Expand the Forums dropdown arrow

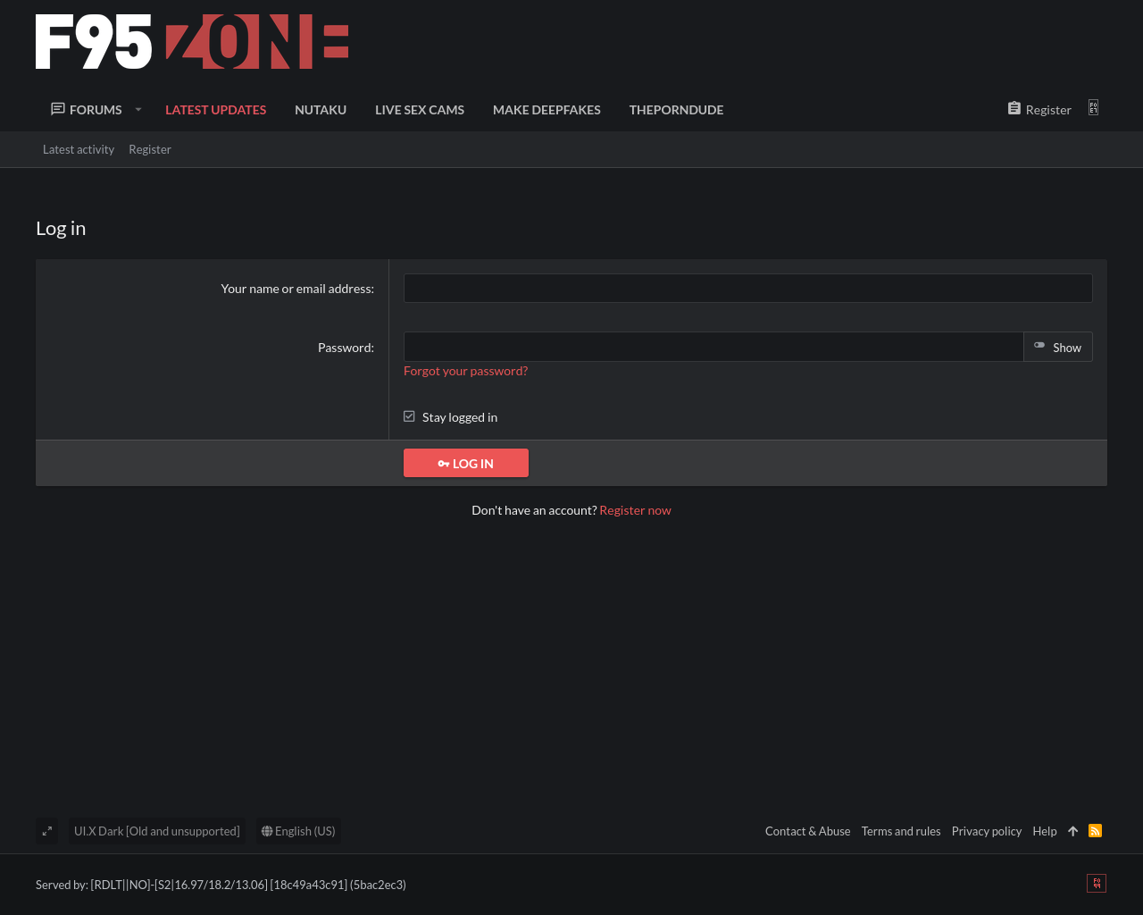tap(138, 109)
